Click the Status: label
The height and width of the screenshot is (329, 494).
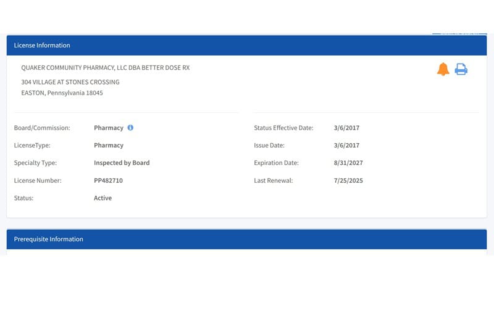tap(23, 198)
